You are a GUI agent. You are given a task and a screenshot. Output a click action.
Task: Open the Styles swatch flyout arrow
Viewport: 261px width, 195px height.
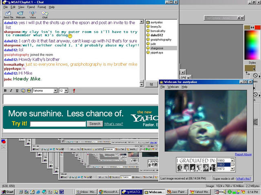coord(254,69)
